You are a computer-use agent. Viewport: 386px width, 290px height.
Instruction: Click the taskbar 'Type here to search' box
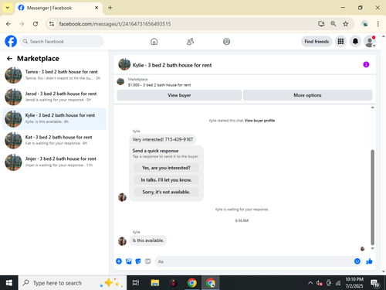click(73, 283)
